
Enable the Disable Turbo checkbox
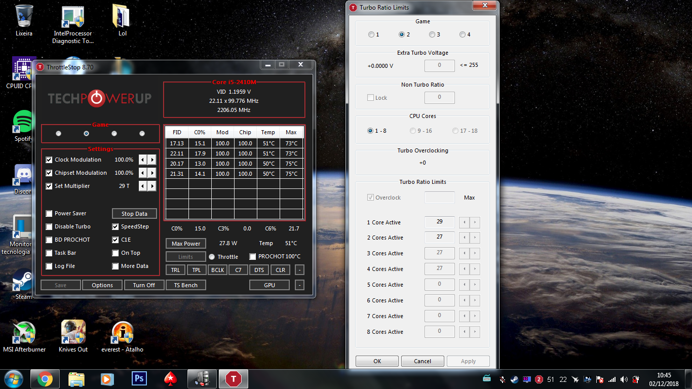click(x=49, y=226)
